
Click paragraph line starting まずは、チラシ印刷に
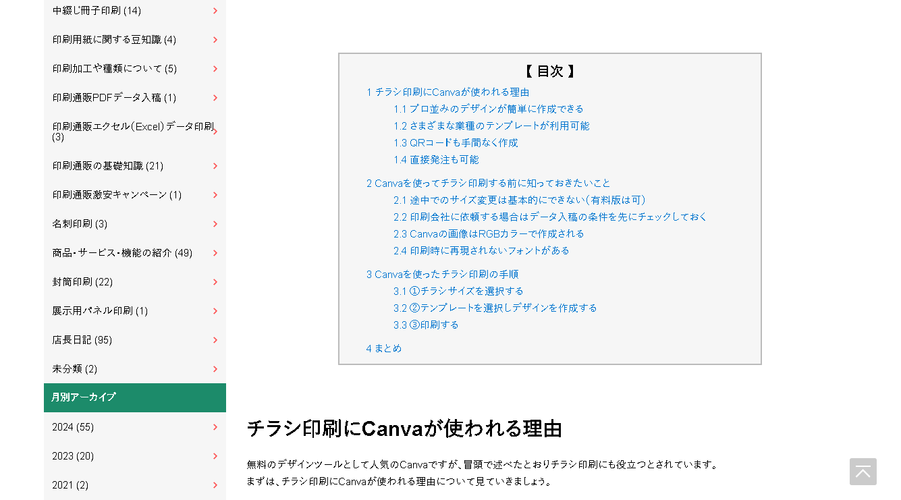400,482
